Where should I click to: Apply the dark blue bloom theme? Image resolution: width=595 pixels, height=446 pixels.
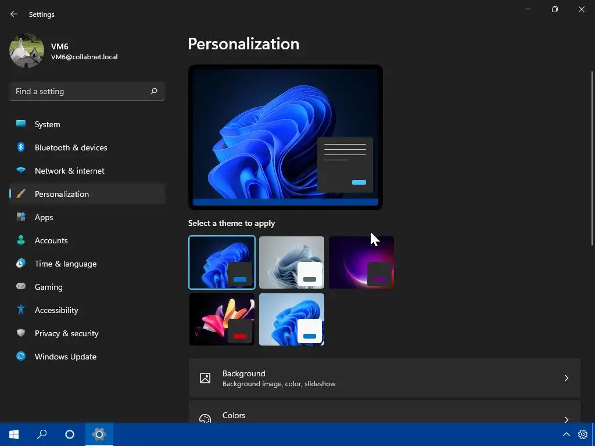click(x=222, y=262)
